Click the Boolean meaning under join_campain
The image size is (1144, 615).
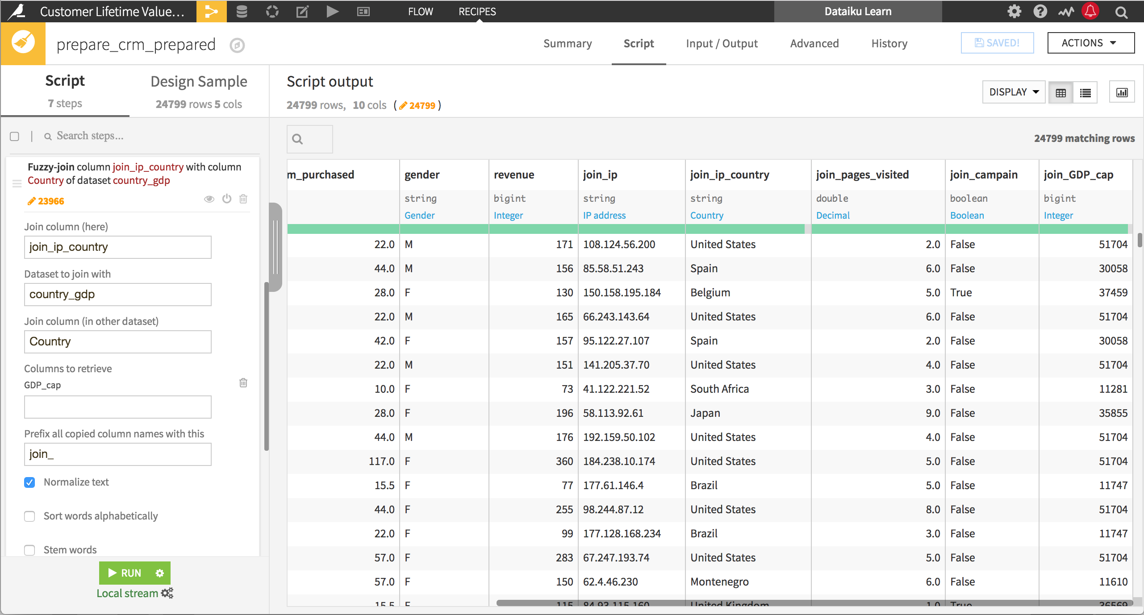click(967, 215)
